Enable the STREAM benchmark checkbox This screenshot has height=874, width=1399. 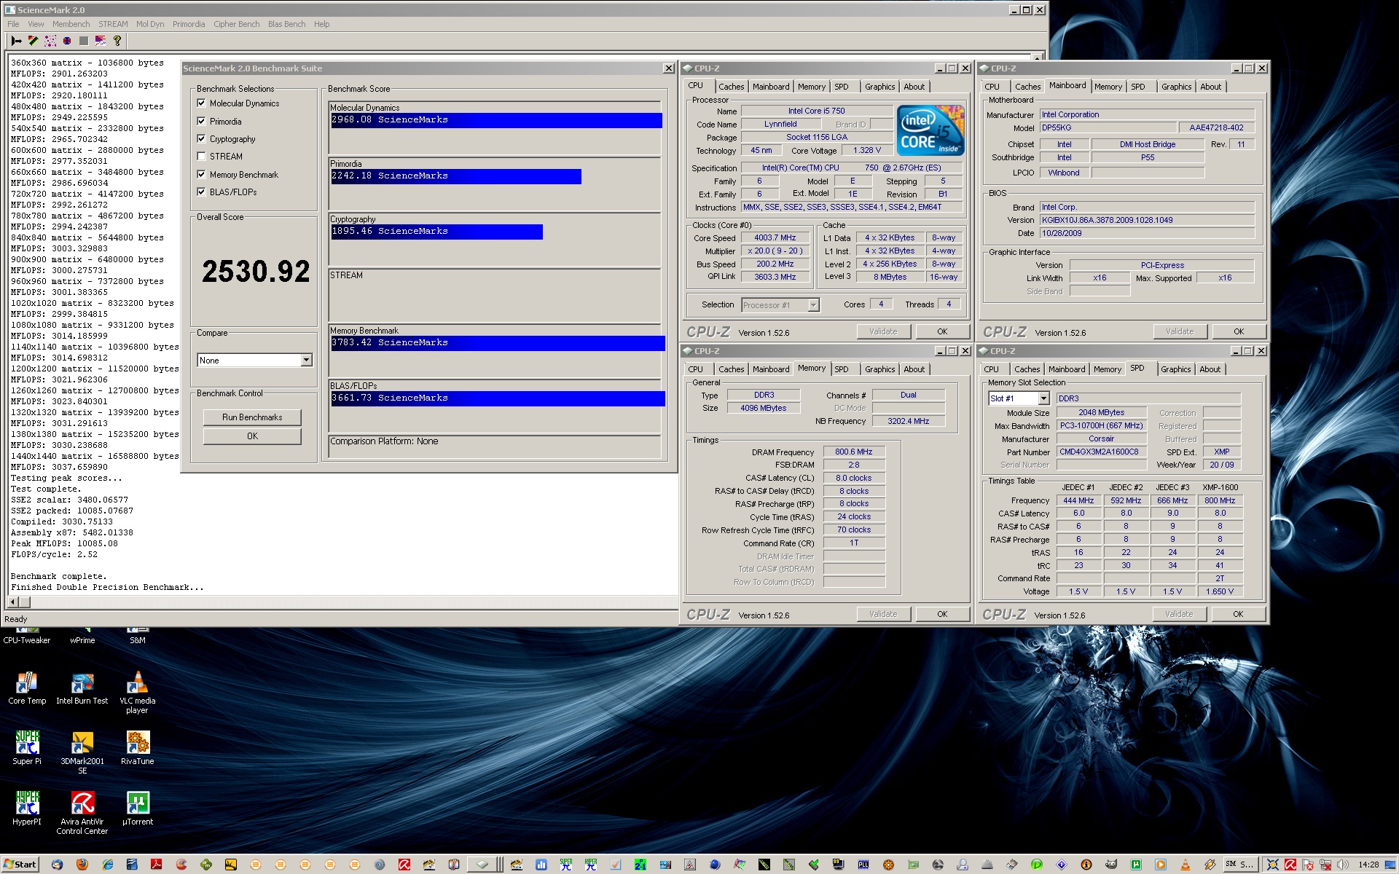click(x=202, y=156)
